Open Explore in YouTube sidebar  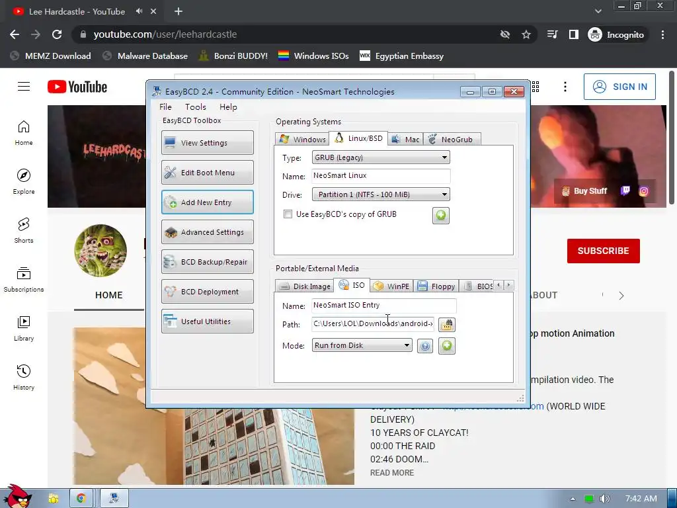tap(24, 182)
